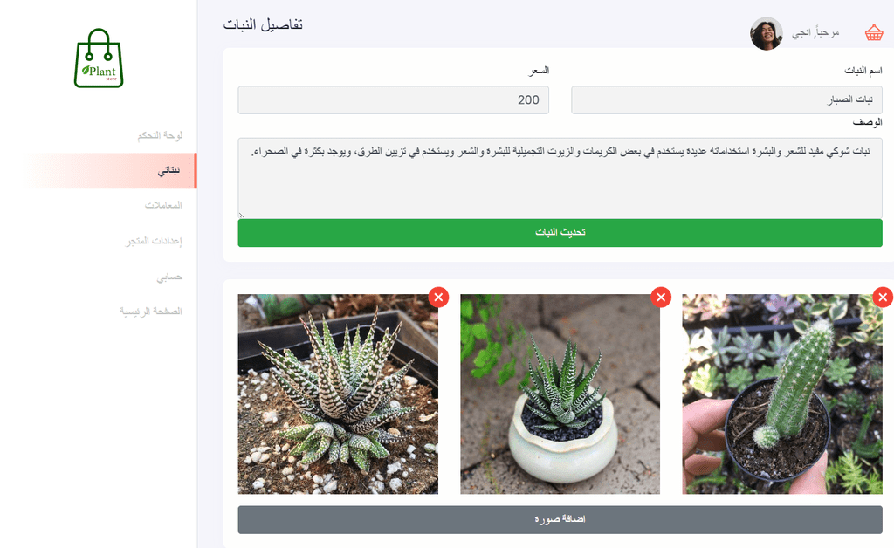Go to المعاملات page
Viewport: 894px width, 548px height.
(163, 205)
